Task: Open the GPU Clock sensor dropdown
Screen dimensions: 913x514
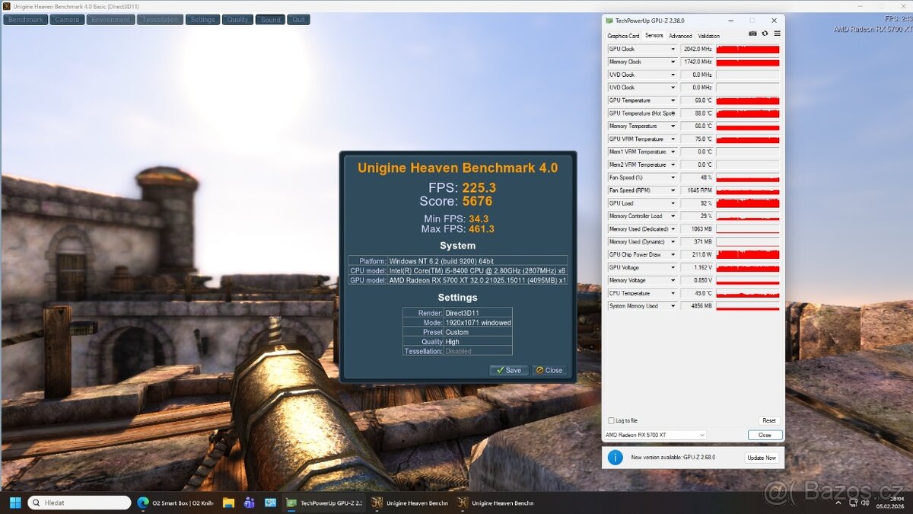Action: tap(674, 48)
